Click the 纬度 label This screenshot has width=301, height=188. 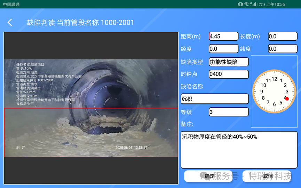(246, 49)
